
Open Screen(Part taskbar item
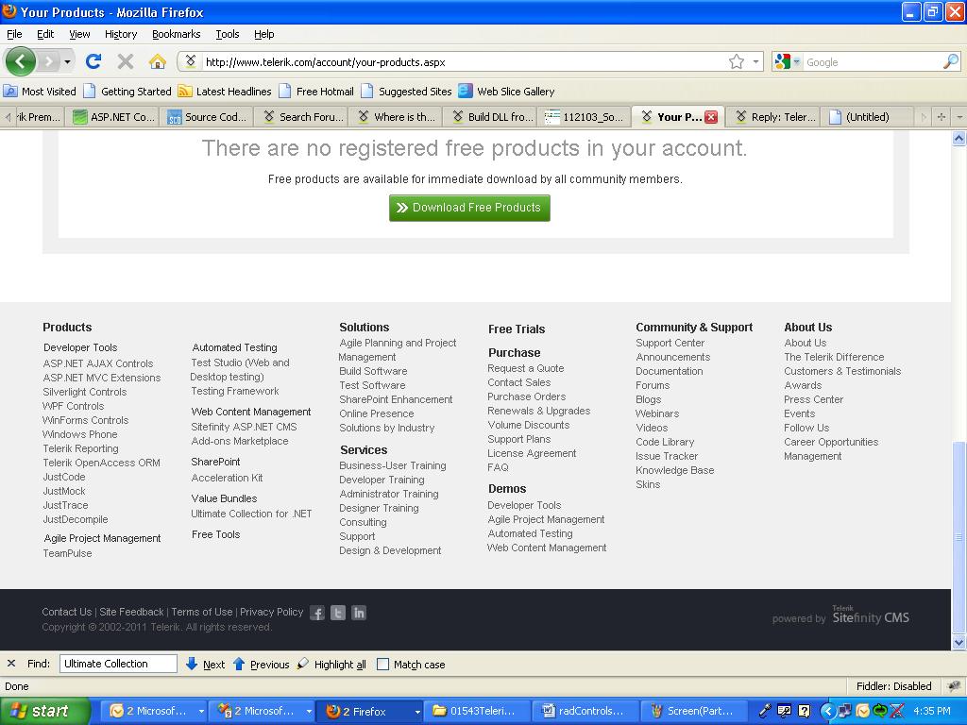click(692, 711)
